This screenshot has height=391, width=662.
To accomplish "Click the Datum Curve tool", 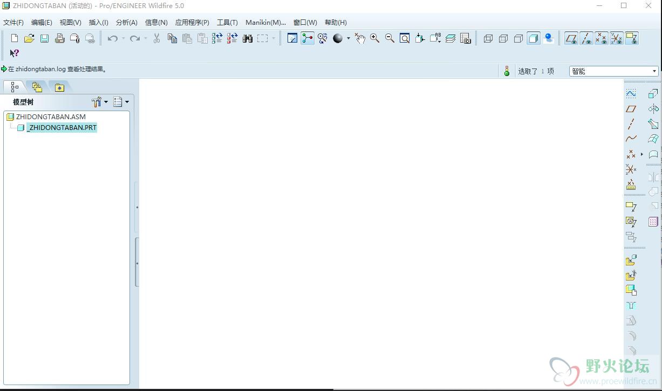I will (631, 139).
